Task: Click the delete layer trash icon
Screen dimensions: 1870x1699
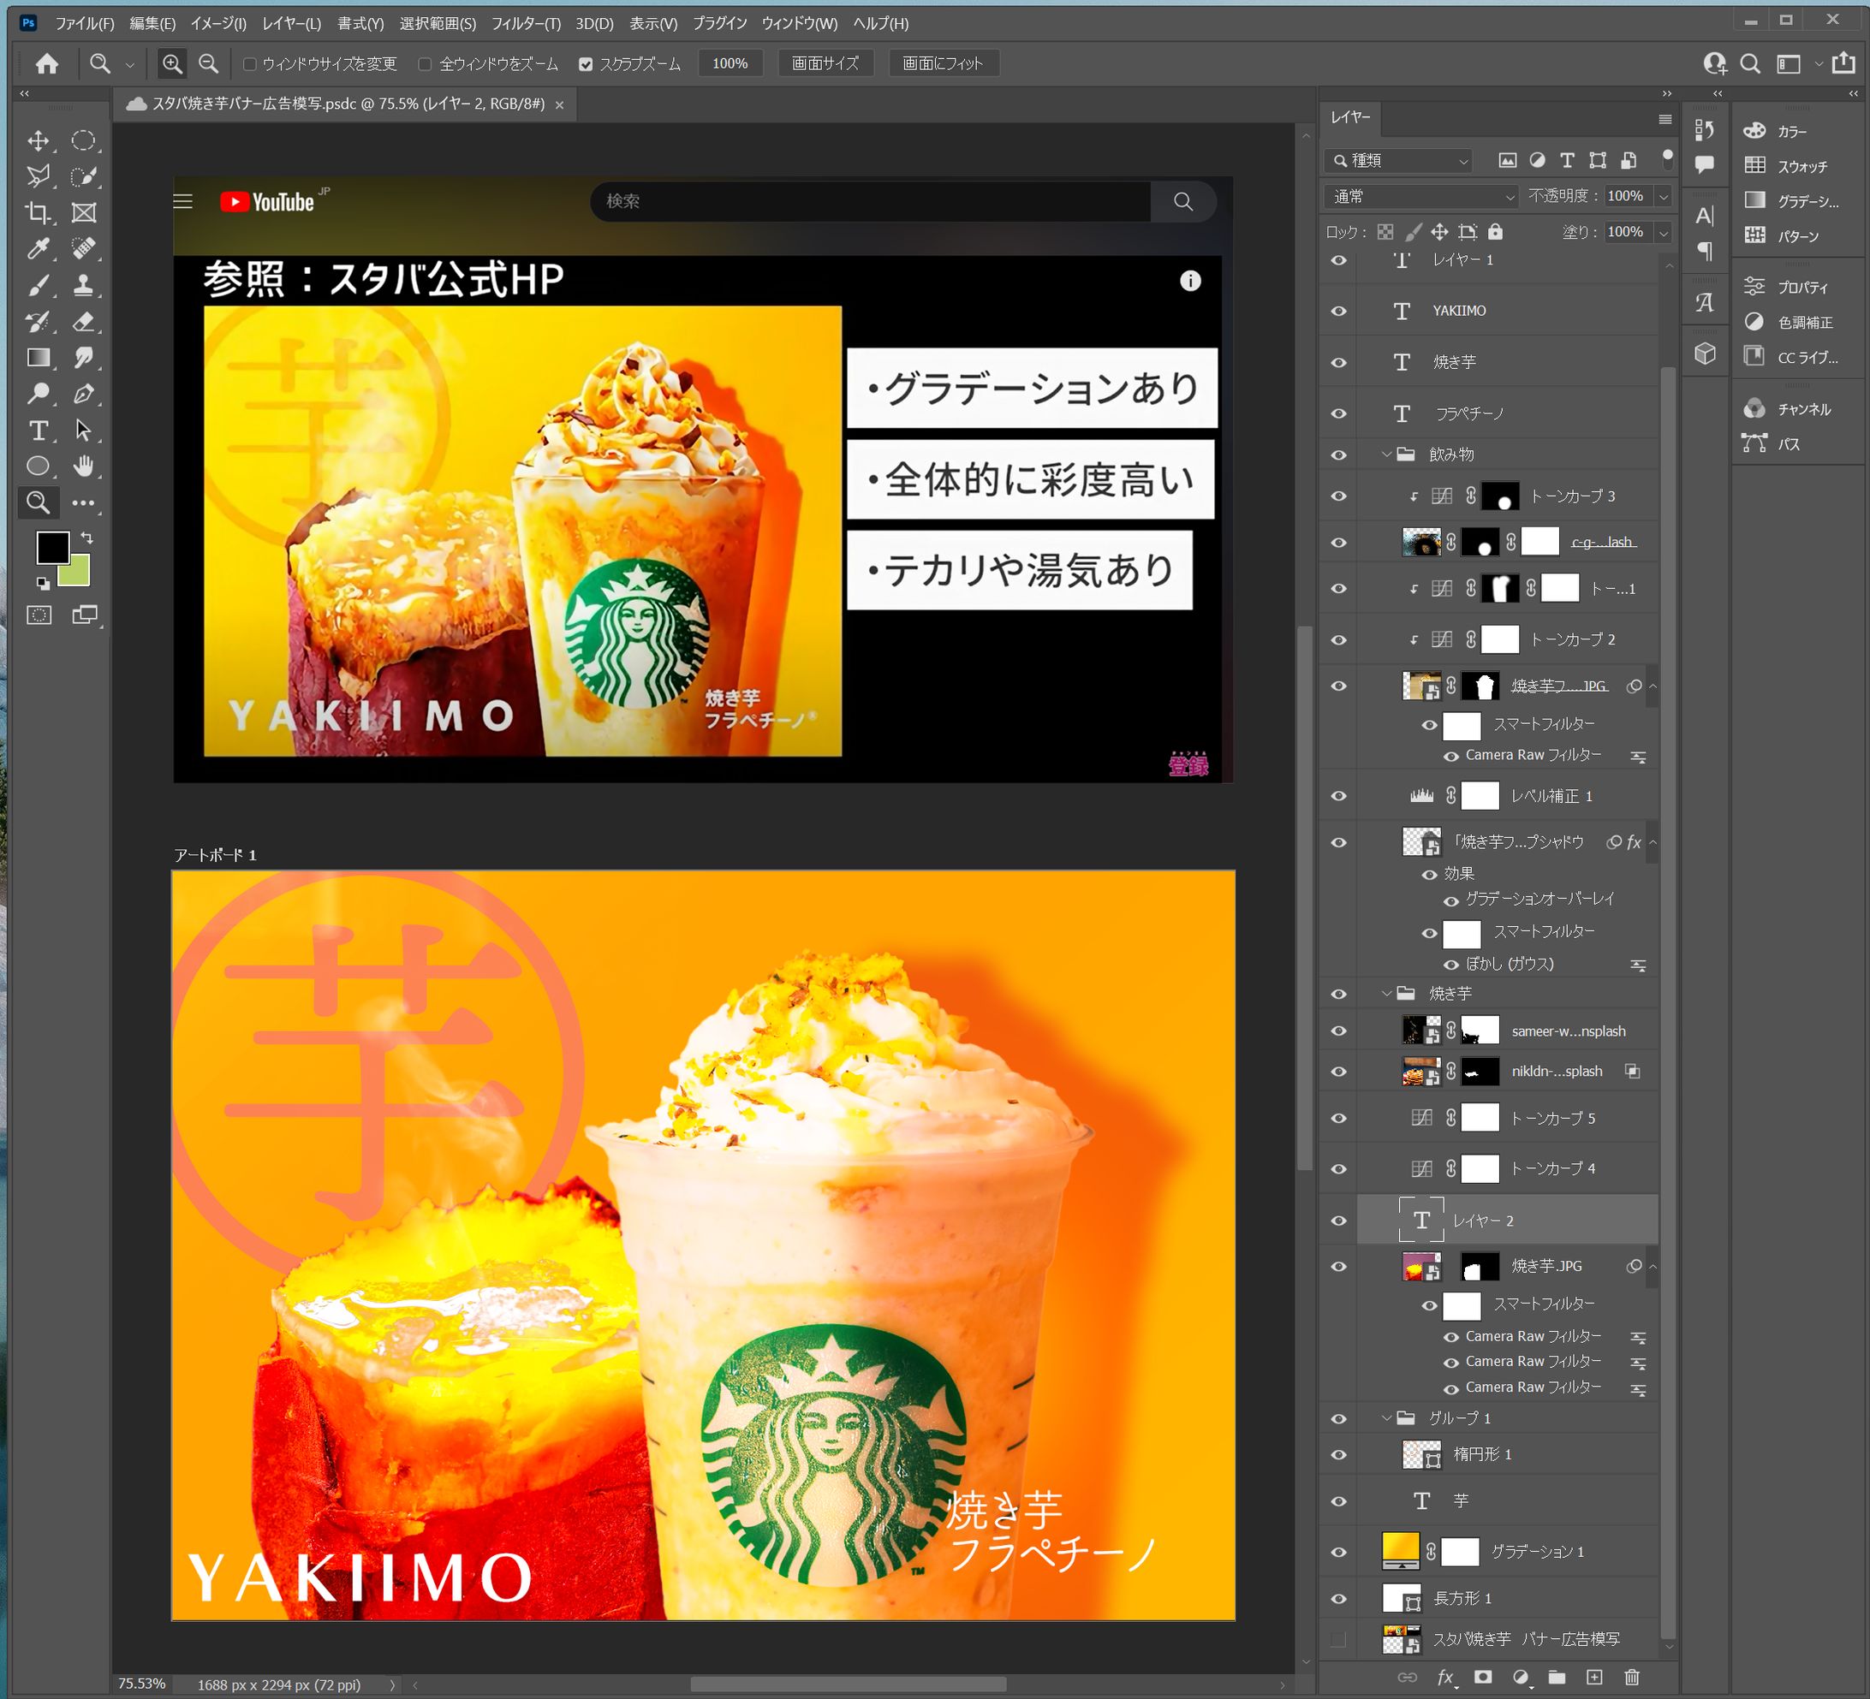Action: click(1632, 1677)
